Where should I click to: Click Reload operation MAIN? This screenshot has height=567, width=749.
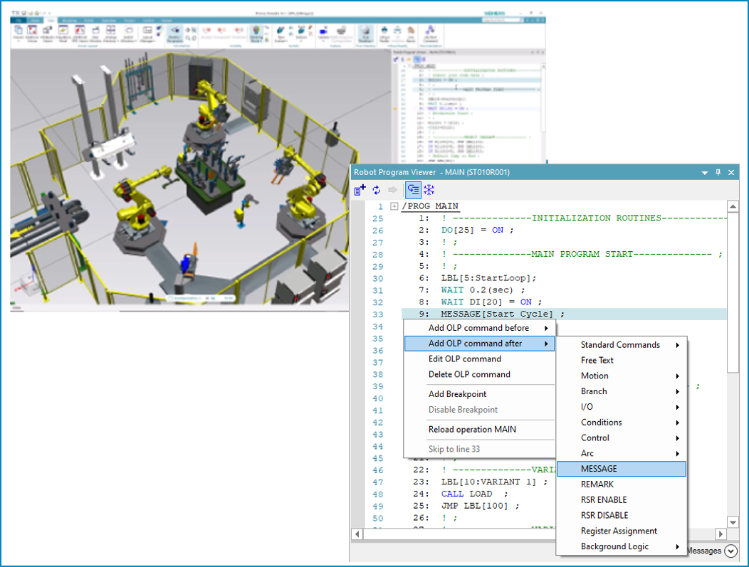472,430
